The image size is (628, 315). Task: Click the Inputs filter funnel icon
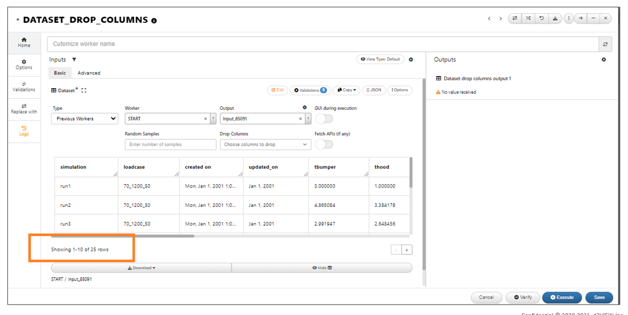(x=74, y=59)
